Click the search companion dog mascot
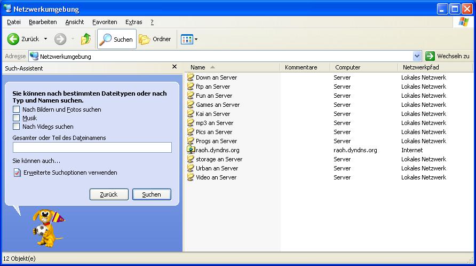Viewport: 476px width, 266px height. [x=46, y=226]
